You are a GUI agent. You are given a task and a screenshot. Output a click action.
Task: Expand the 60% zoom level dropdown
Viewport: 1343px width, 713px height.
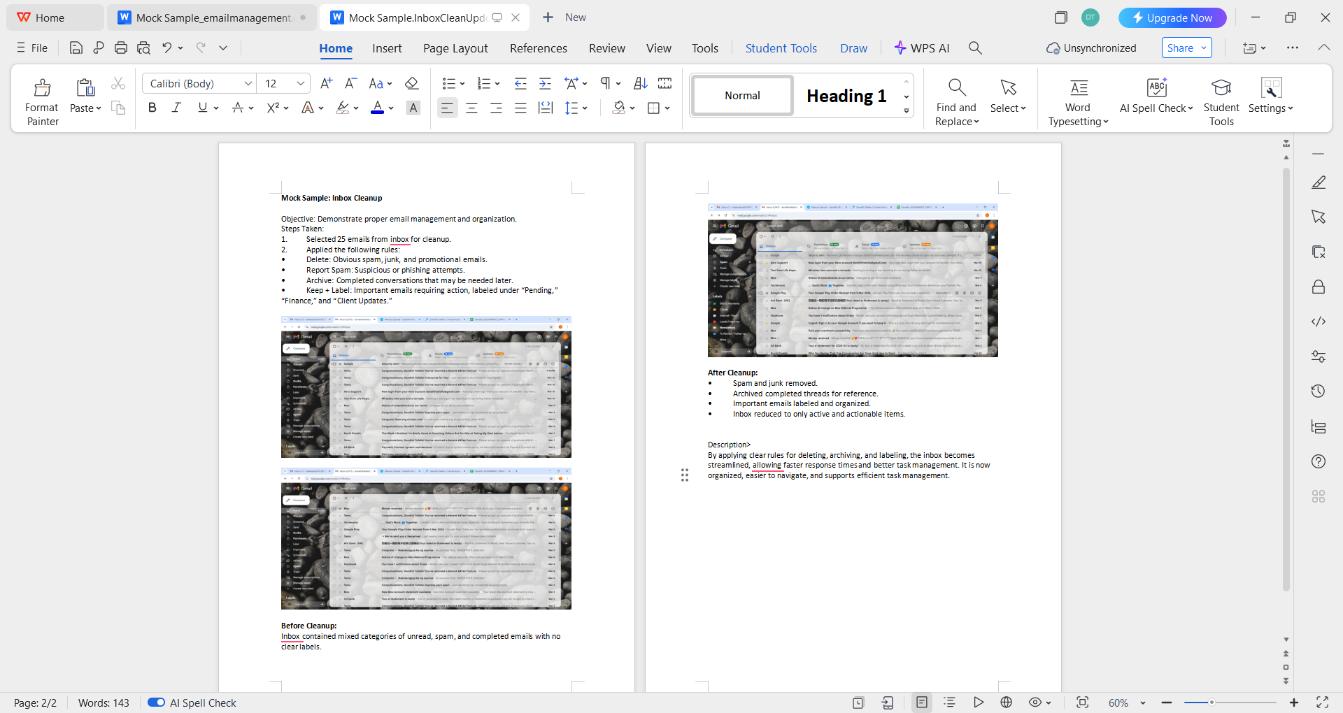(x=1143, y=703)
